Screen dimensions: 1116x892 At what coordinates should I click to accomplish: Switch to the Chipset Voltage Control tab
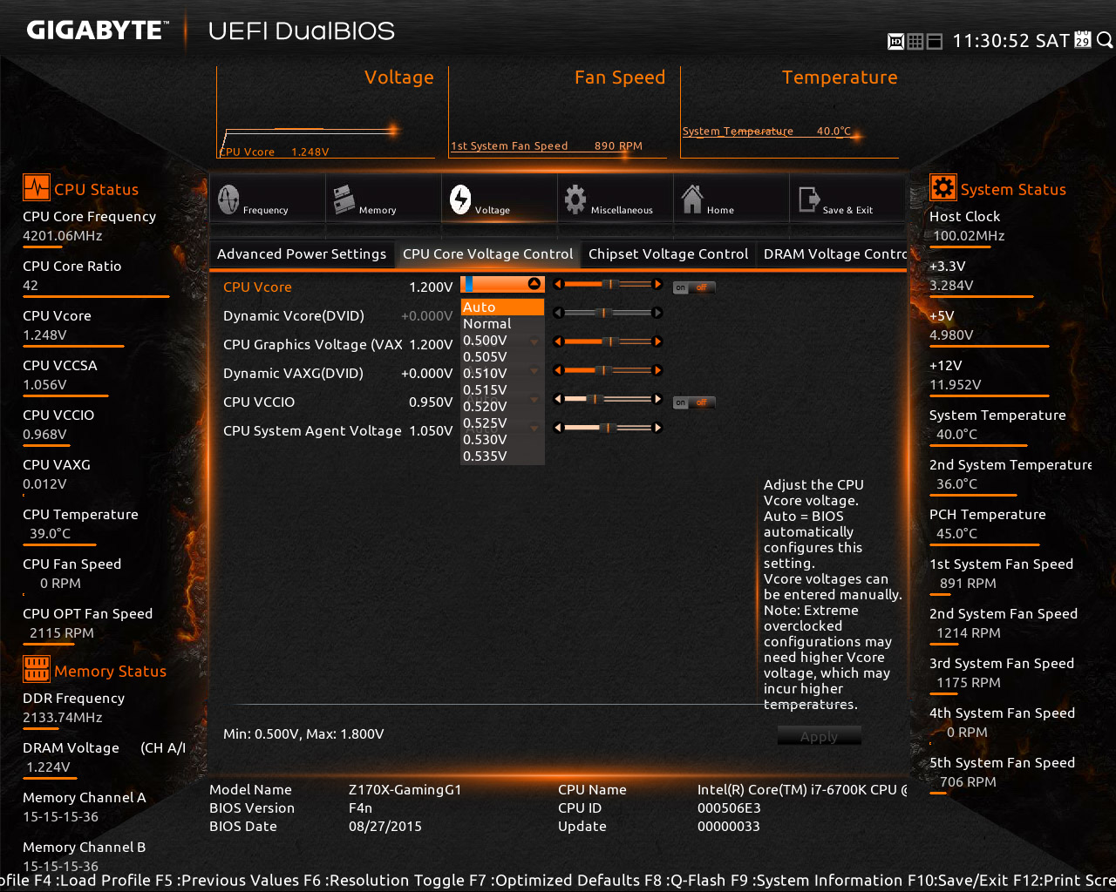pyautogui.click(x=668, y=253)
